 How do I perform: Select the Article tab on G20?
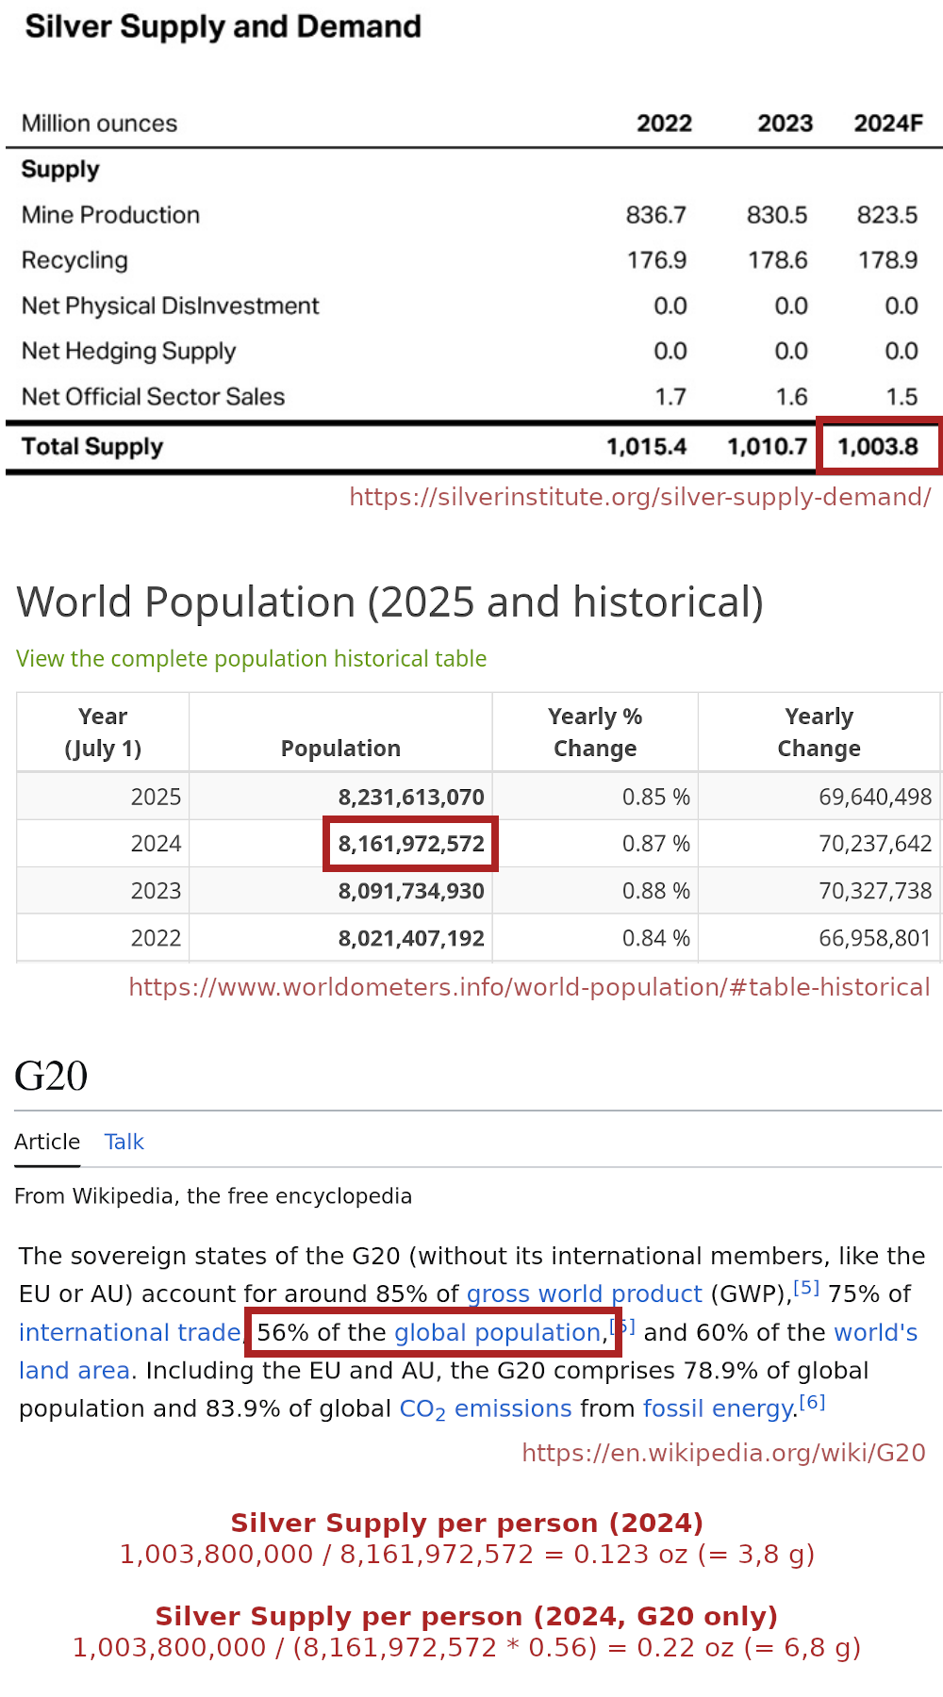pos(47,1142)
